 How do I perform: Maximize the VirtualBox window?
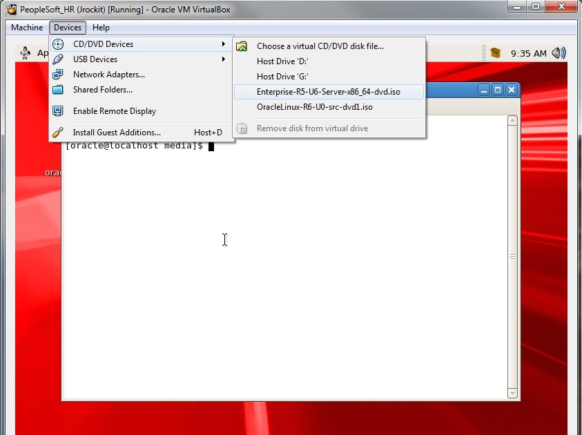click(x=536, y=6)
